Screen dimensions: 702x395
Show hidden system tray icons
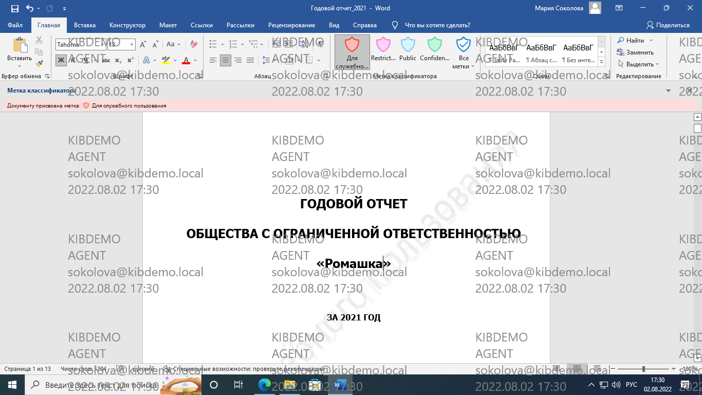point(591,385)
